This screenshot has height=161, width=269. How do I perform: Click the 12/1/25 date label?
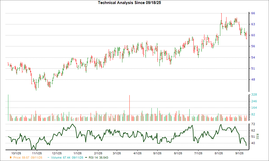click(x=57, y=153)
